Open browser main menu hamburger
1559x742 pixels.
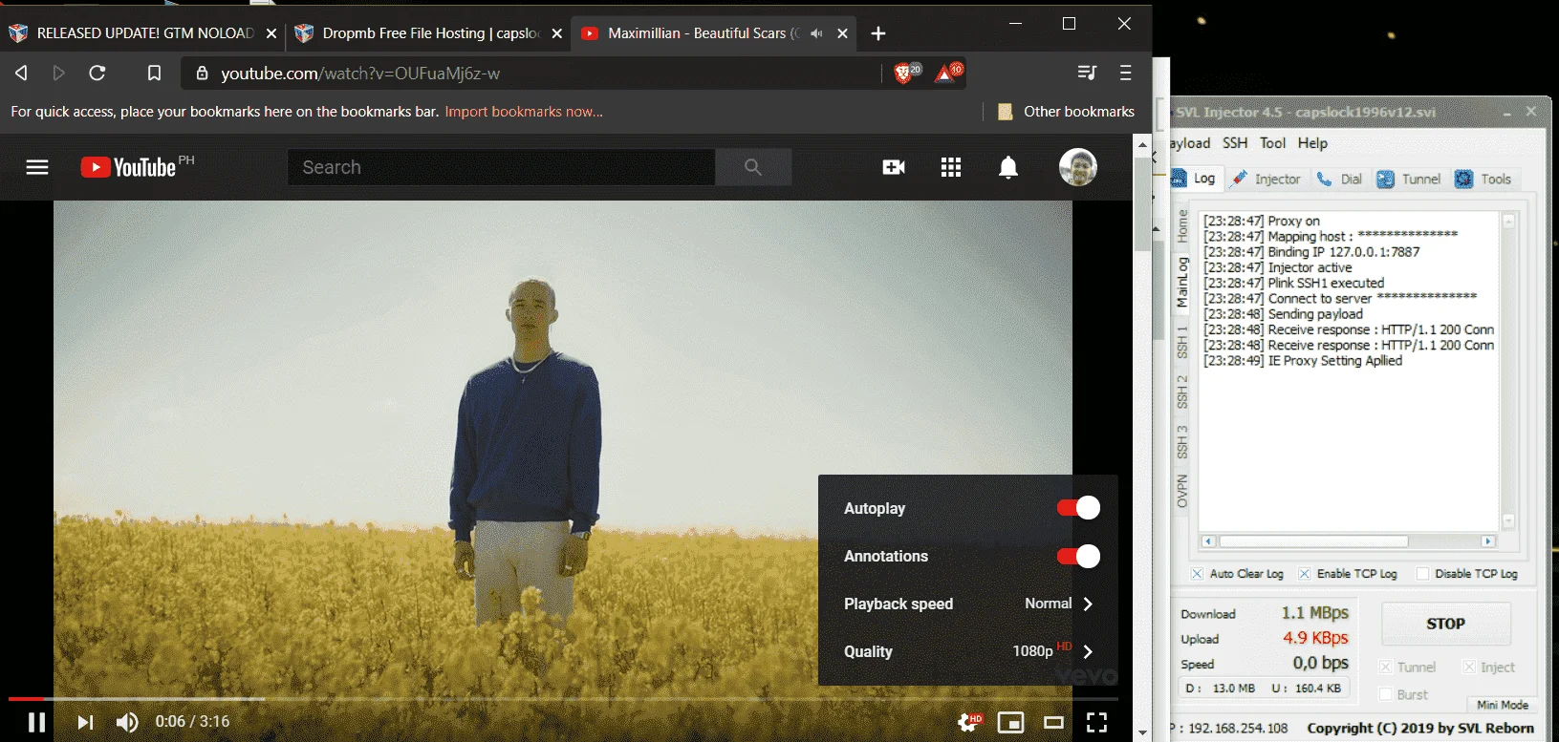click(x=1125, y=73)
